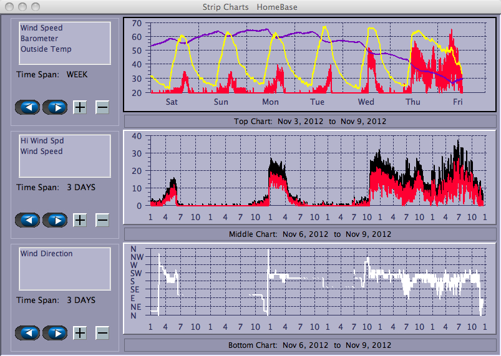Image resolution: width=501 pixels, height=356 pixels.
Task: Step the middle chart forward in time
Action: (55, 220)
